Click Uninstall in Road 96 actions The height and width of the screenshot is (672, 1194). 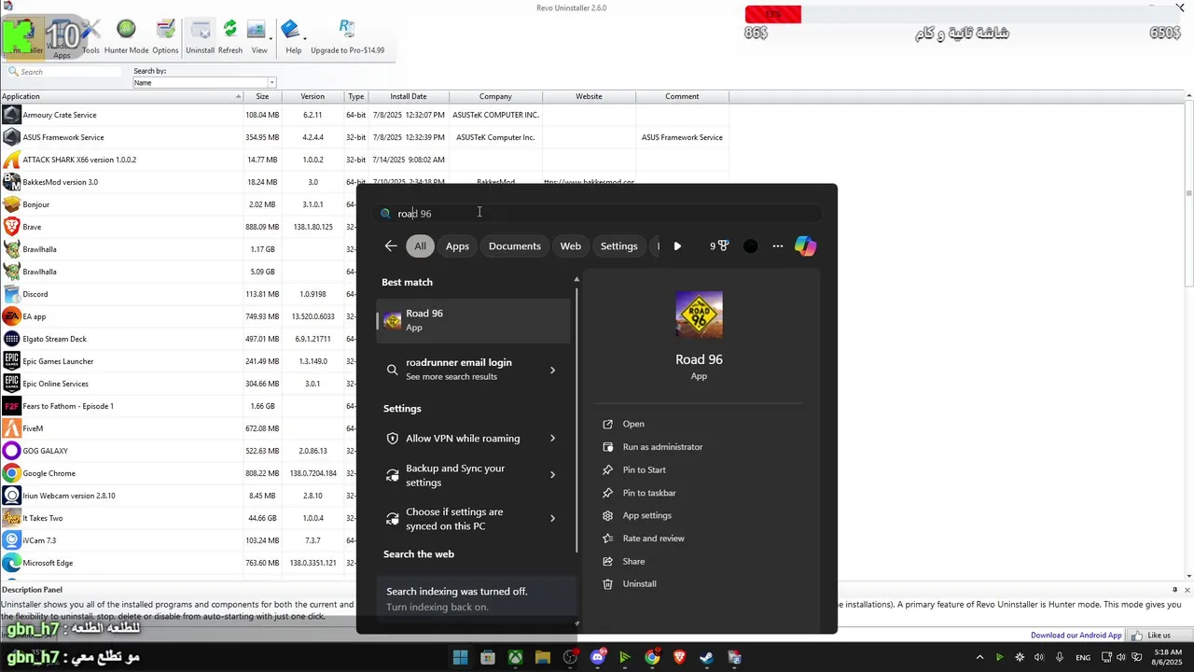pyautogui.click(x=639, y=584)
